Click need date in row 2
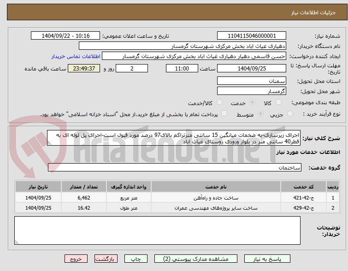The image size is (348, 271). [38, 208]
